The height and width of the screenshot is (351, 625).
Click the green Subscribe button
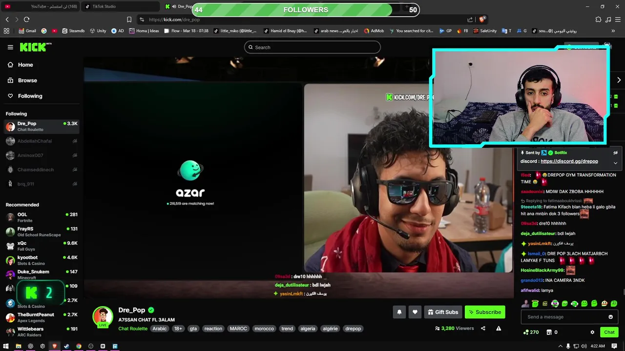pyautogui.click(x=485, y=312)
